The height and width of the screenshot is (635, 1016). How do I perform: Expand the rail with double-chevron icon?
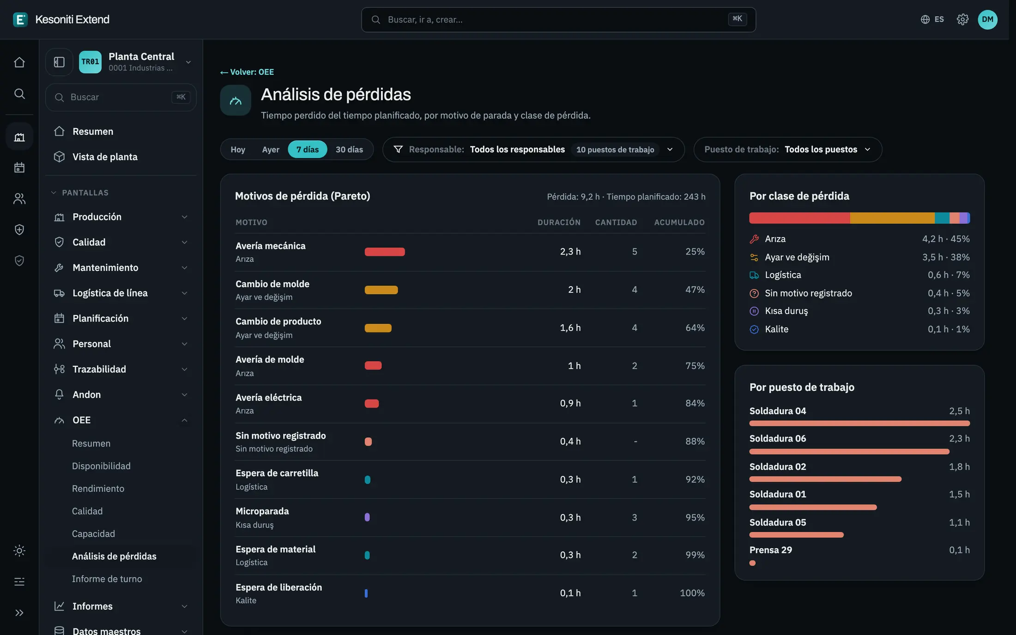(x=19, y=613)
